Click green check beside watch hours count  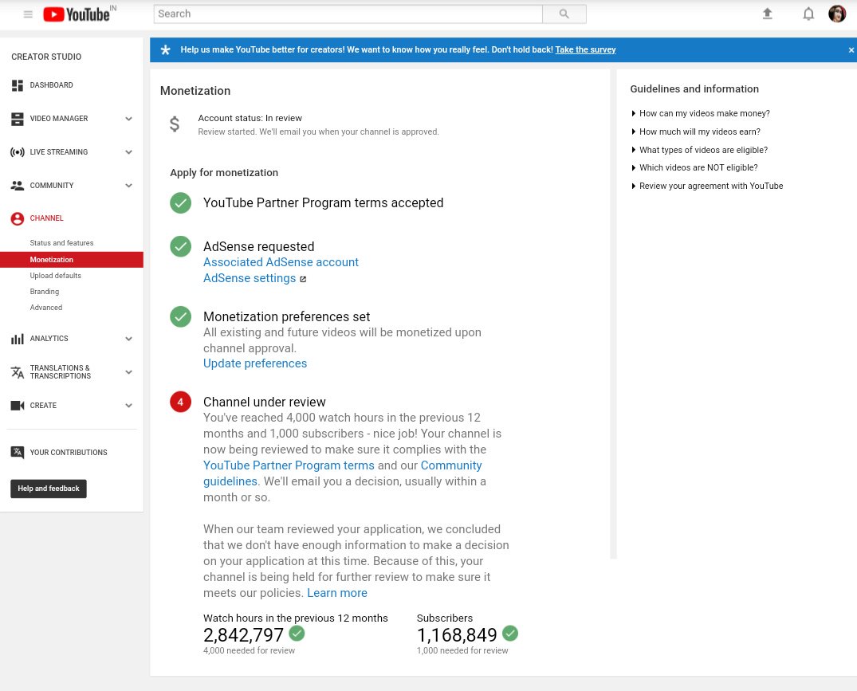click(x=297, y=633)
